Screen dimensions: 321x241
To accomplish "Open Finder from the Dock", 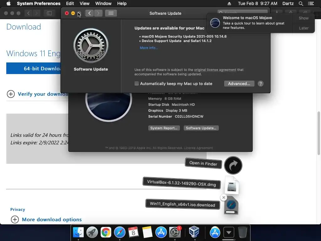I will (x=78, y=232).
